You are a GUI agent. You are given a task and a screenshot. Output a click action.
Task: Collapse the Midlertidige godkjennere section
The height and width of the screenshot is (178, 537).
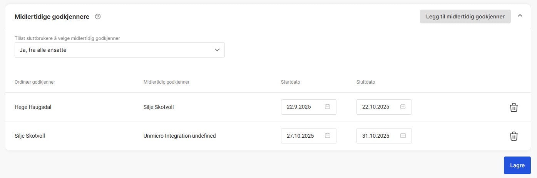520,16
